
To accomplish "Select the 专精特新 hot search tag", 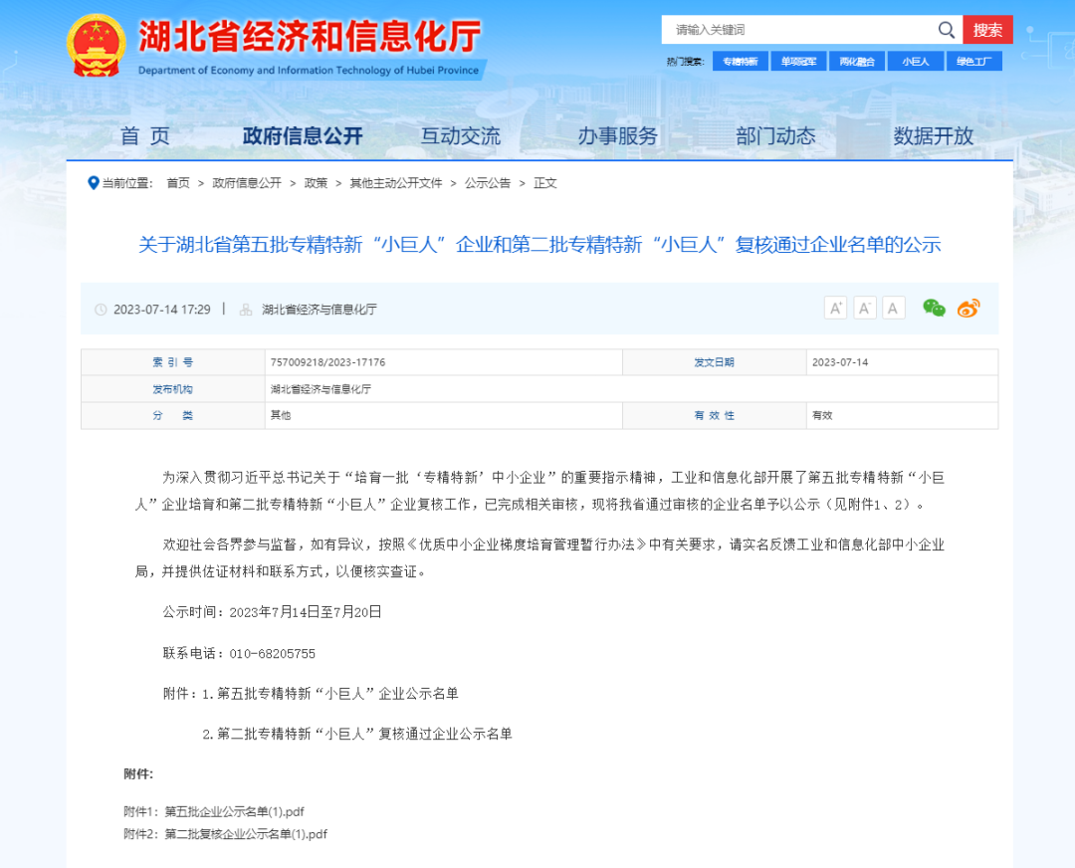I will click(740, 62).
